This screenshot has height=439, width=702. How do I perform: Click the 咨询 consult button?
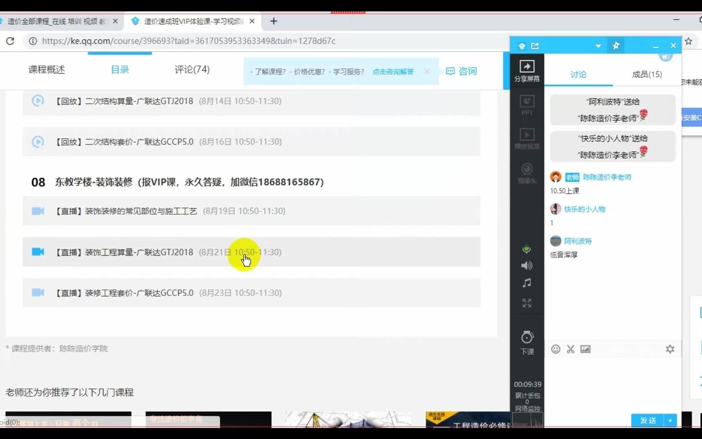coord(461,71)
